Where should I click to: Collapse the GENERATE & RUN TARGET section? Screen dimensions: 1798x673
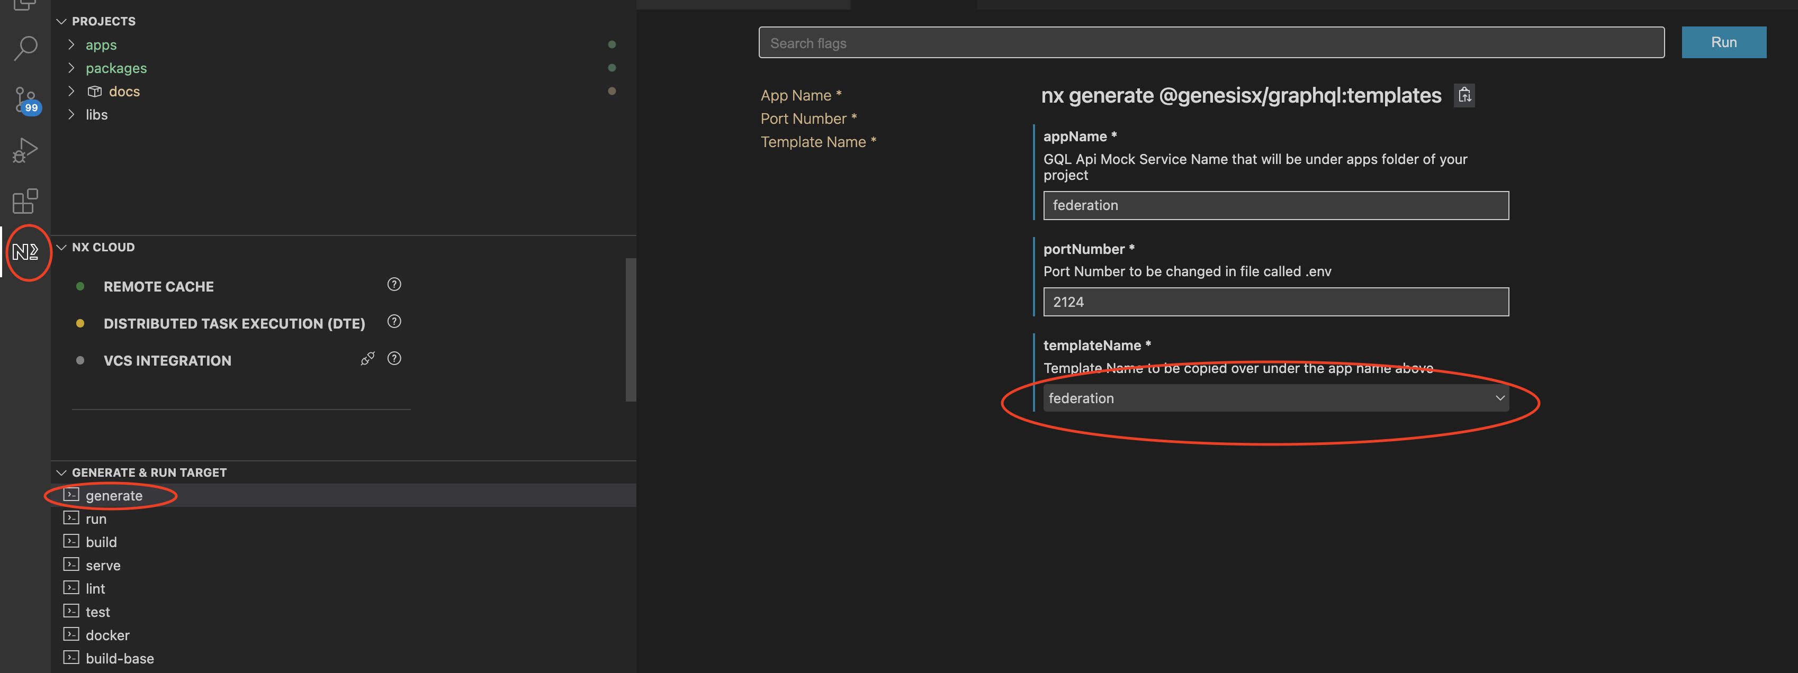61,473
